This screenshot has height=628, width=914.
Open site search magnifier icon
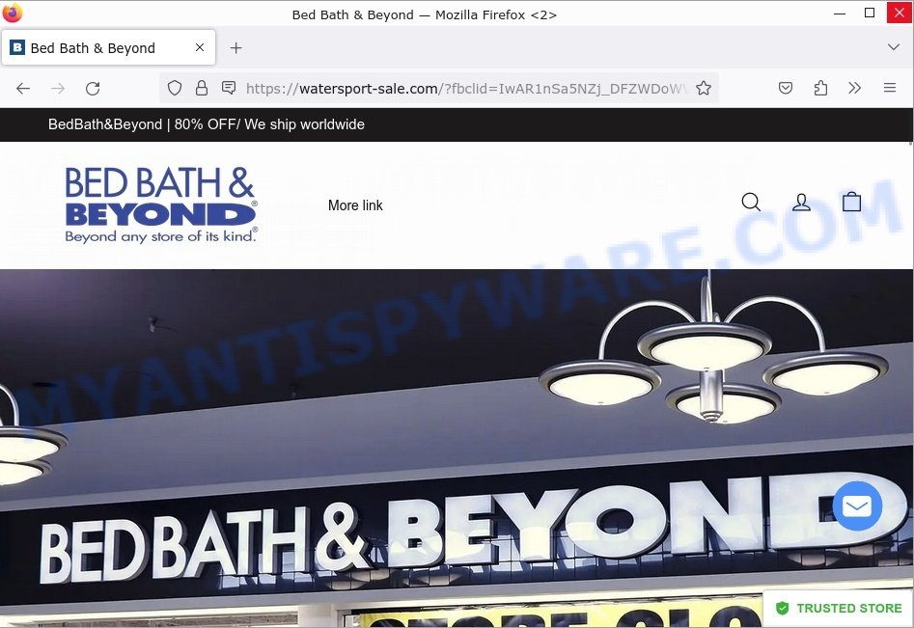pos(751,203)
